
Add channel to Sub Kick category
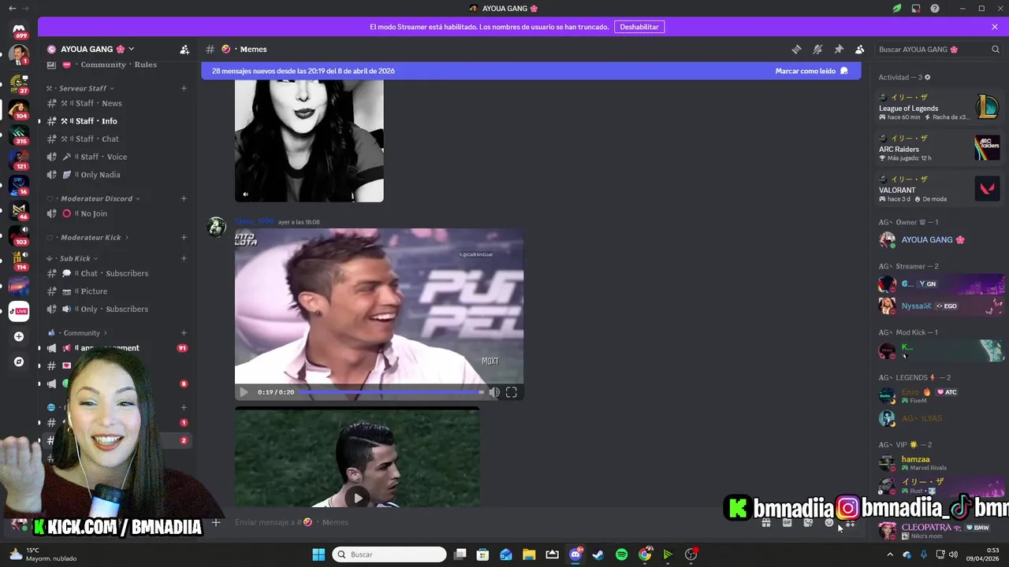pos(184,258)
